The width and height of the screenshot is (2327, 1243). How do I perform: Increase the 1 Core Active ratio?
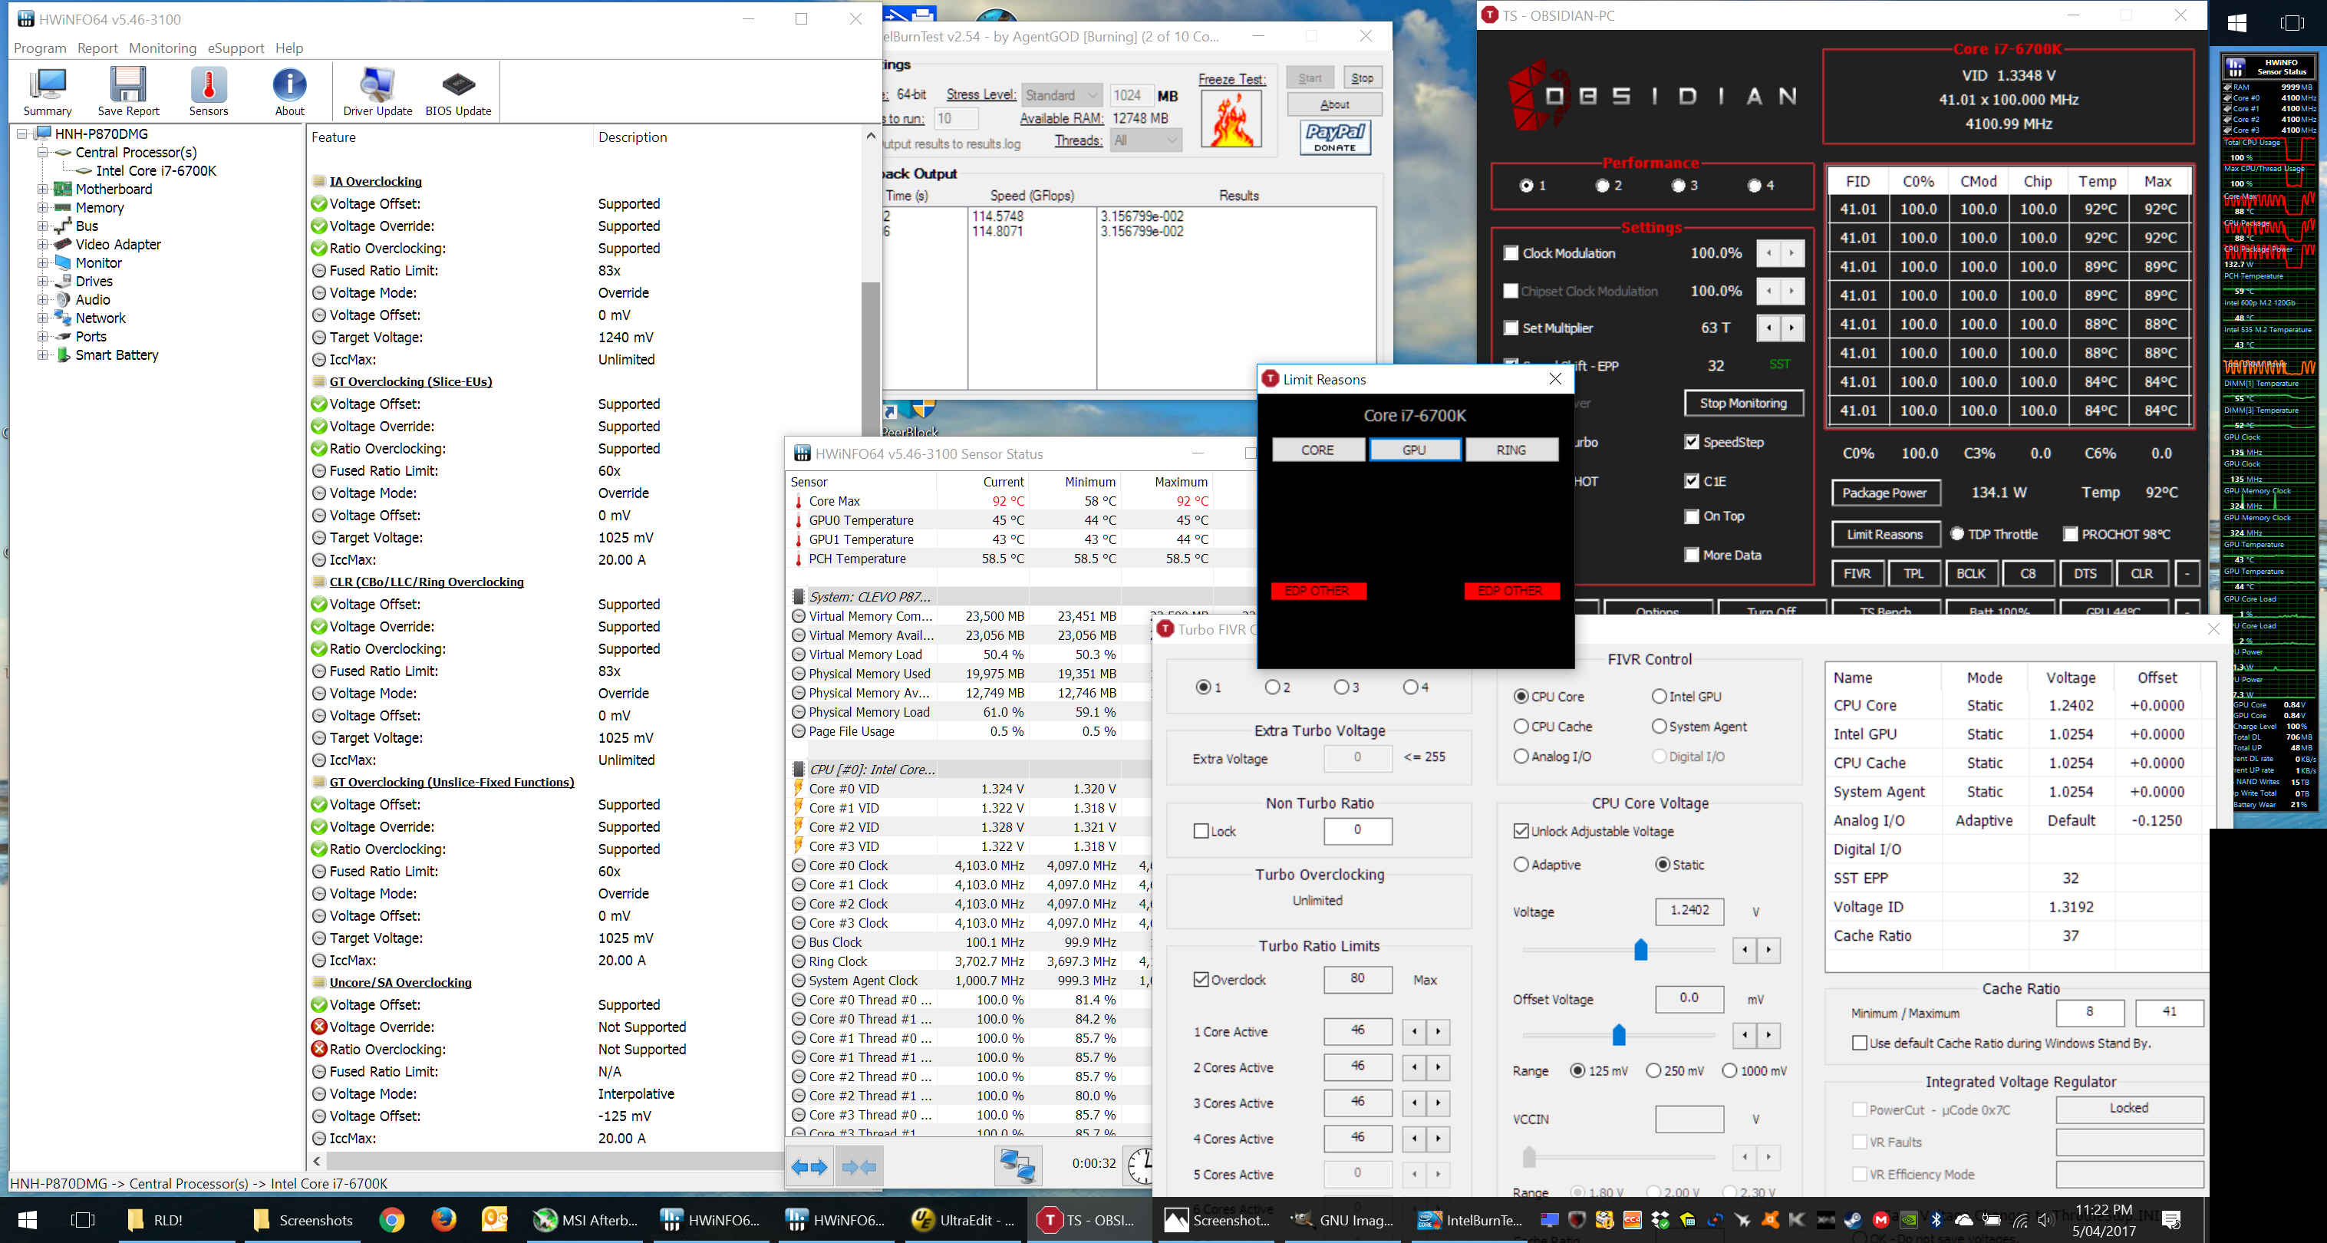(1438, 1030)
